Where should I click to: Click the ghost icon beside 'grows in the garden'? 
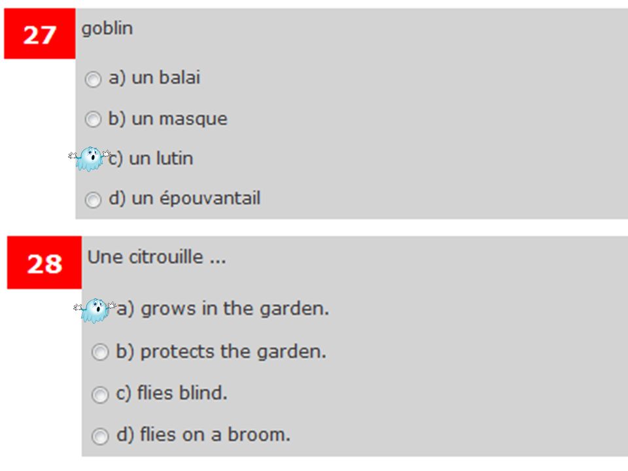pos(95,310)
